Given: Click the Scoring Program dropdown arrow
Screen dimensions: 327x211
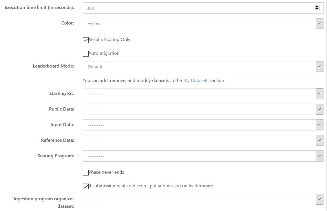Looking at the screenshot, I should 319,156.
